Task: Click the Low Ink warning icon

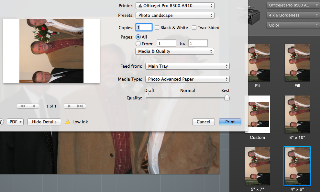Action: click(68, 122)
